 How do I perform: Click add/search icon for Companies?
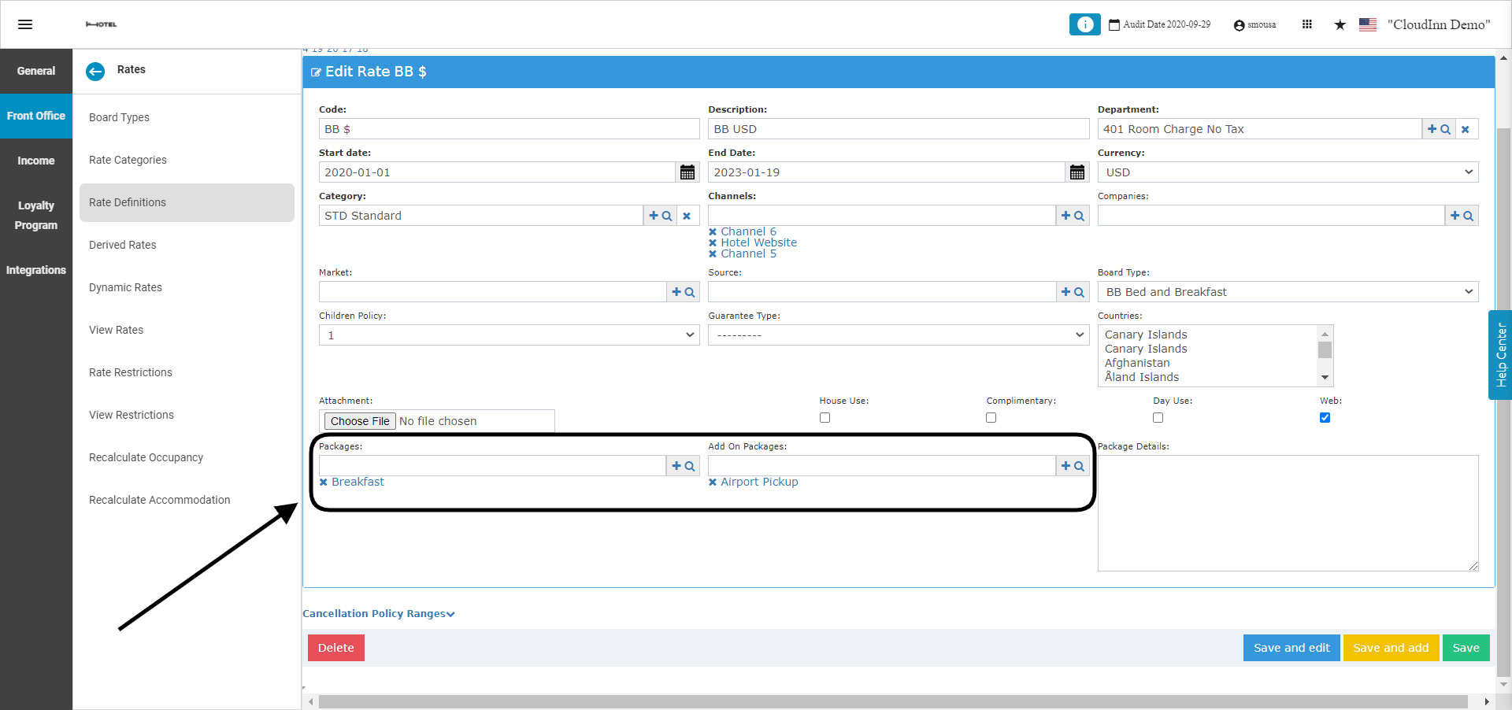click(x=1462, y=216)
